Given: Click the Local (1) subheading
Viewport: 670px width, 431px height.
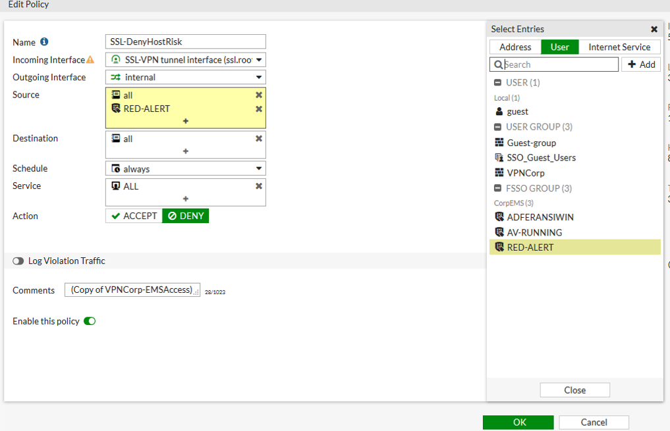Looking at the screenshot, I should [507, 98].
